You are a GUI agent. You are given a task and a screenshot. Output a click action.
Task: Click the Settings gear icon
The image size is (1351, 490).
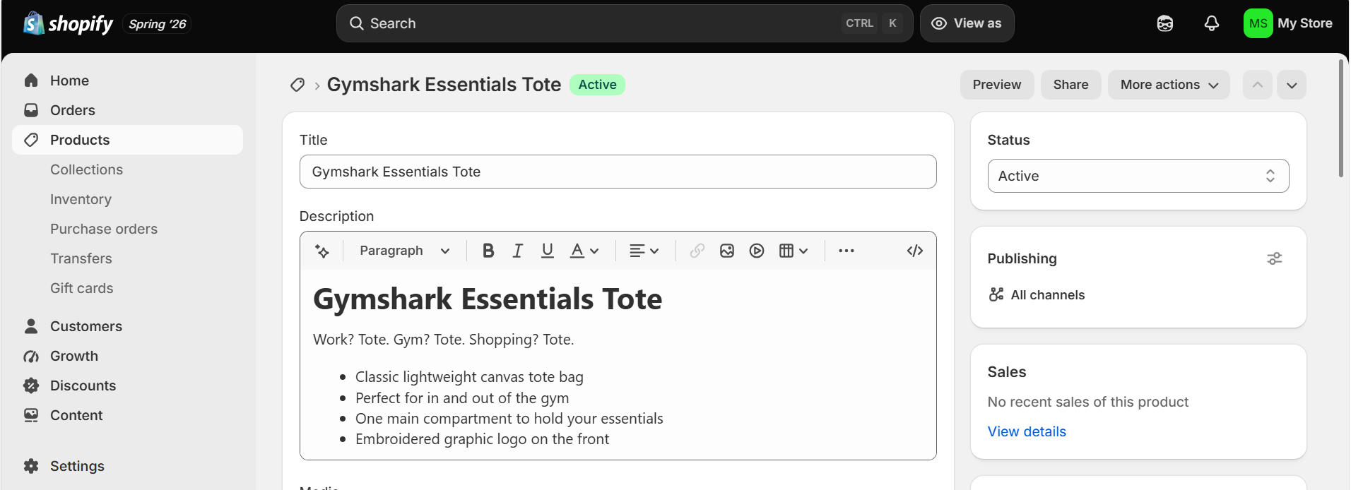click(x=31, y=466)
